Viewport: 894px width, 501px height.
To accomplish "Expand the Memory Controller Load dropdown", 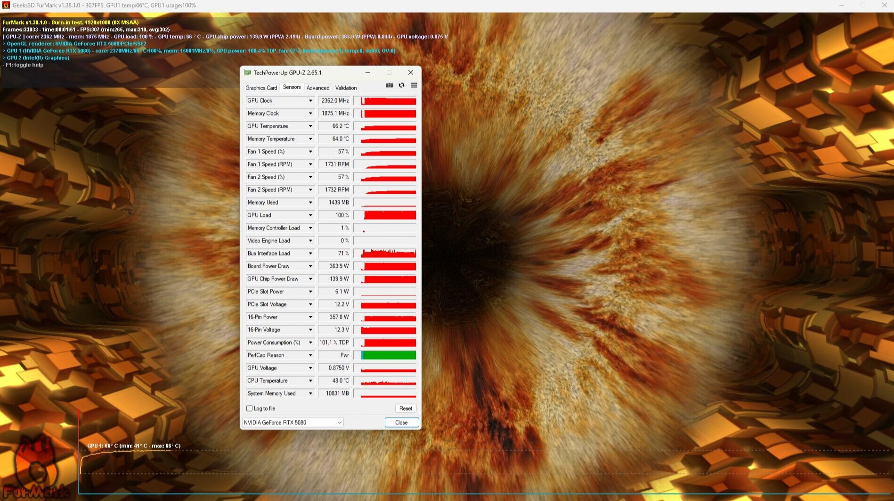I will tap(310, 228).
